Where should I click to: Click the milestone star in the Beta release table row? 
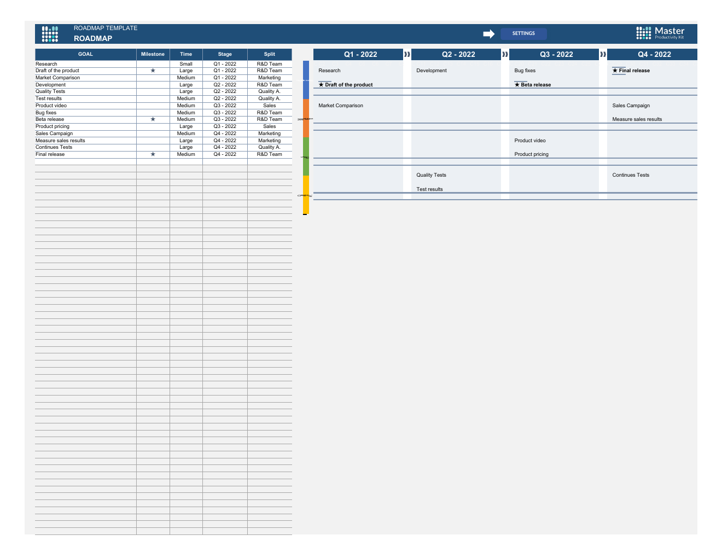(x=153, y=119)
